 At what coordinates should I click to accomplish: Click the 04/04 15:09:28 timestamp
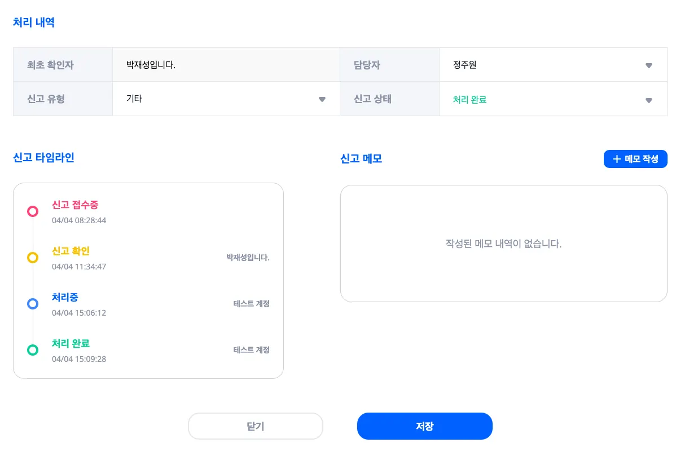pyautogui.click(x=79, y=359)
